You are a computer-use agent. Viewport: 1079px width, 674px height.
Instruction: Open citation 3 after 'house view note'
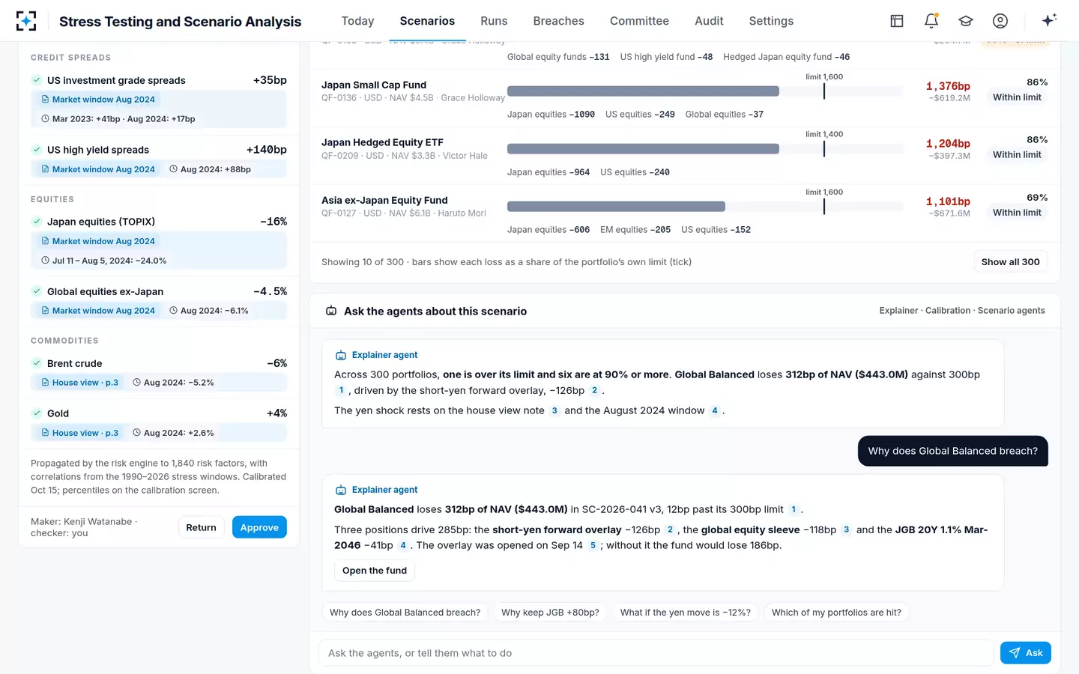554,410
